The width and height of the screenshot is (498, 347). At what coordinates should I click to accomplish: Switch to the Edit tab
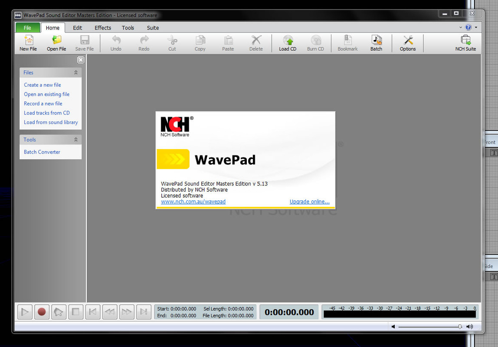[x=78, y=28]
